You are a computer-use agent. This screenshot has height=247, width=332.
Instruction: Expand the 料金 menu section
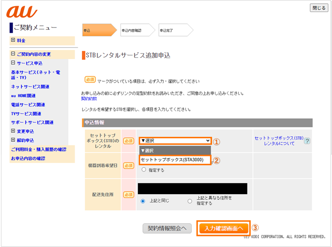pos(13,40)
